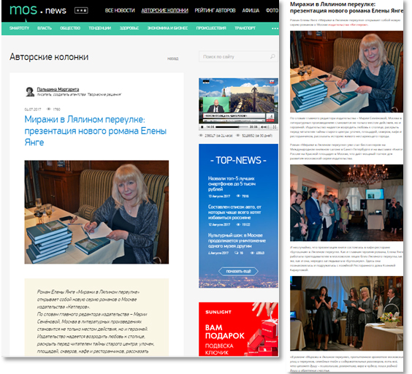Seek using the video progress slider
The image size is (412, 374).
click(x=232, y=127)
